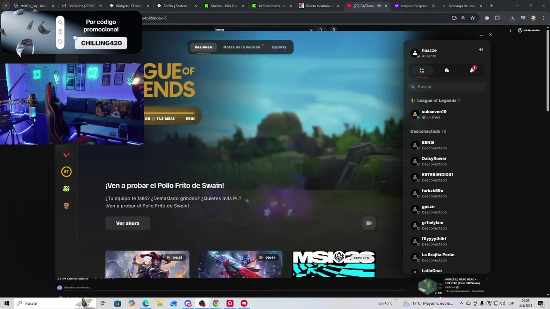Click the Ver ahora button
550x309 pixels.
(128, 223)
